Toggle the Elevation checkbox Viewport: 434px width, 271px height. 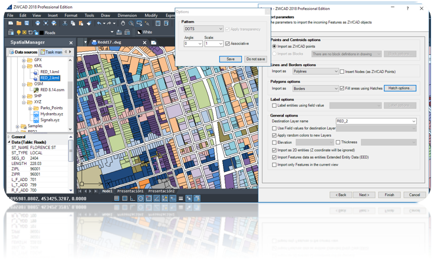point(274,143)
